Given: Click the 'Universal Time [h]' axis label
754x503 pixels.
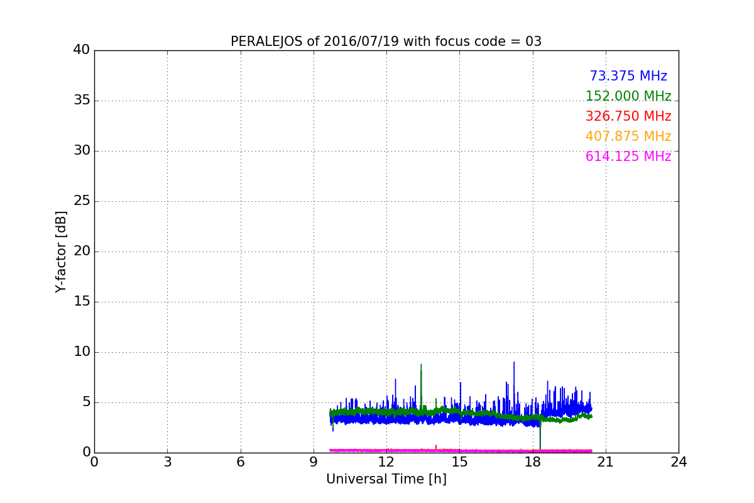Looking at the screenshot, I should (386, 479).
